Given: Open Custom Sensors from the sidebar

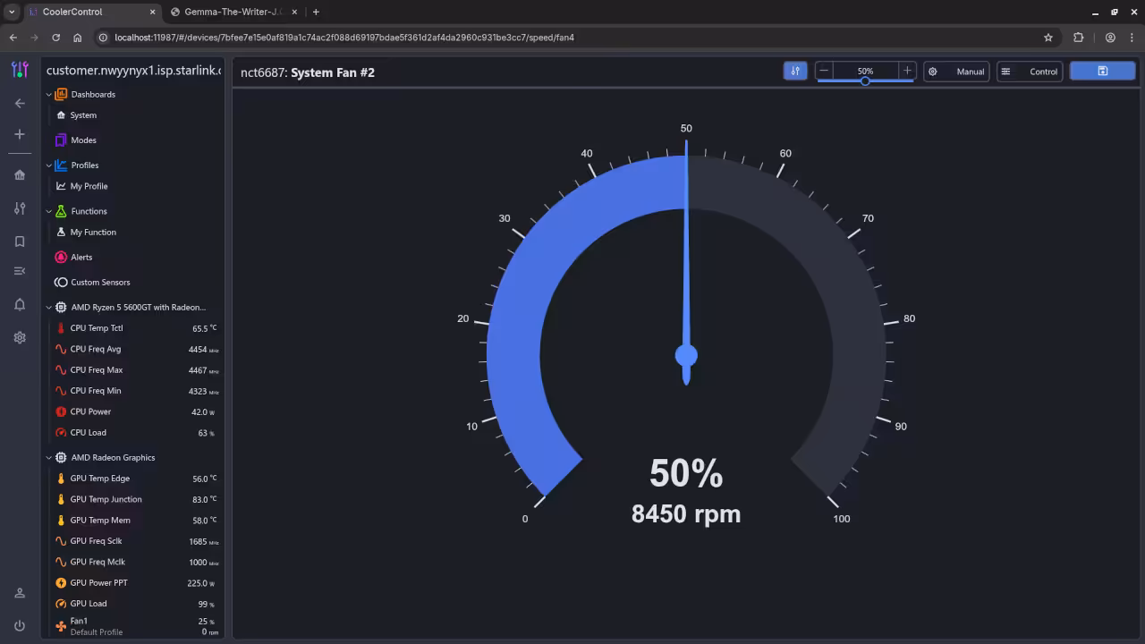Looking at the screenshot, I should pyautogui.click(x=99, y=282).
